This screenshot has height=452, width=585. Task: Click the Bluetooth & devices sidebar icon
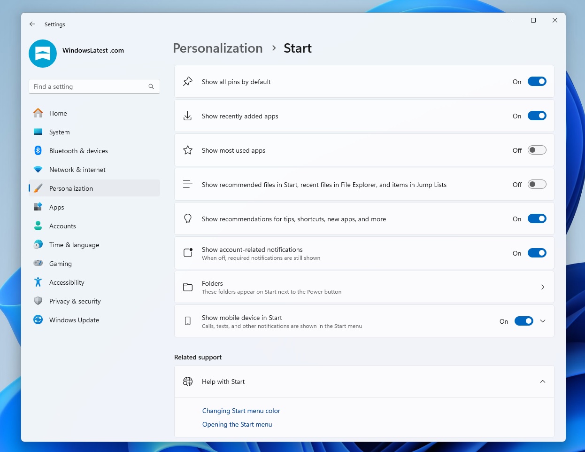point(38,151)
